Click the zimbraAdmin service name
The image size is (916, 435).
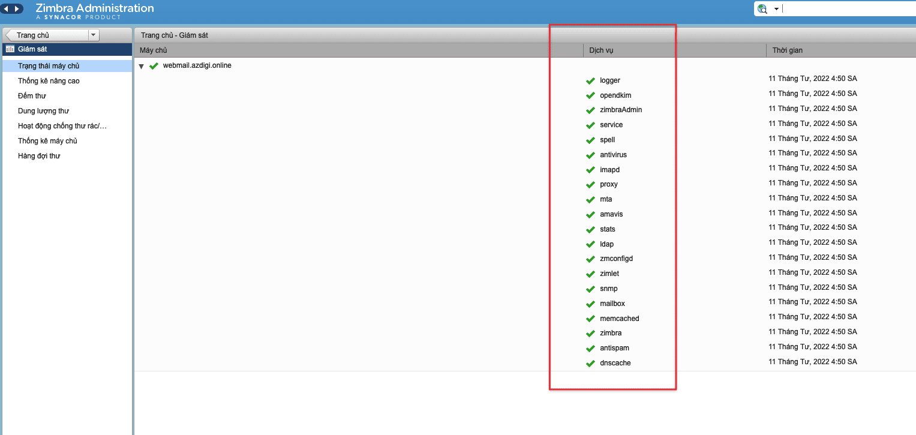point(621,110)
